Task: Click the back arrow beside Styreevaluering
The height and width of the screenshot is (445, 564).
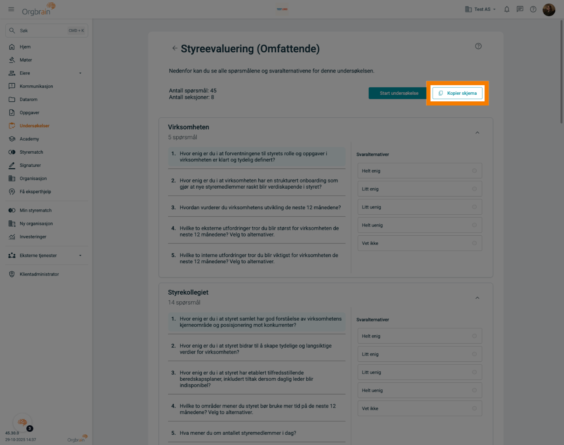Action: (175, 48)
